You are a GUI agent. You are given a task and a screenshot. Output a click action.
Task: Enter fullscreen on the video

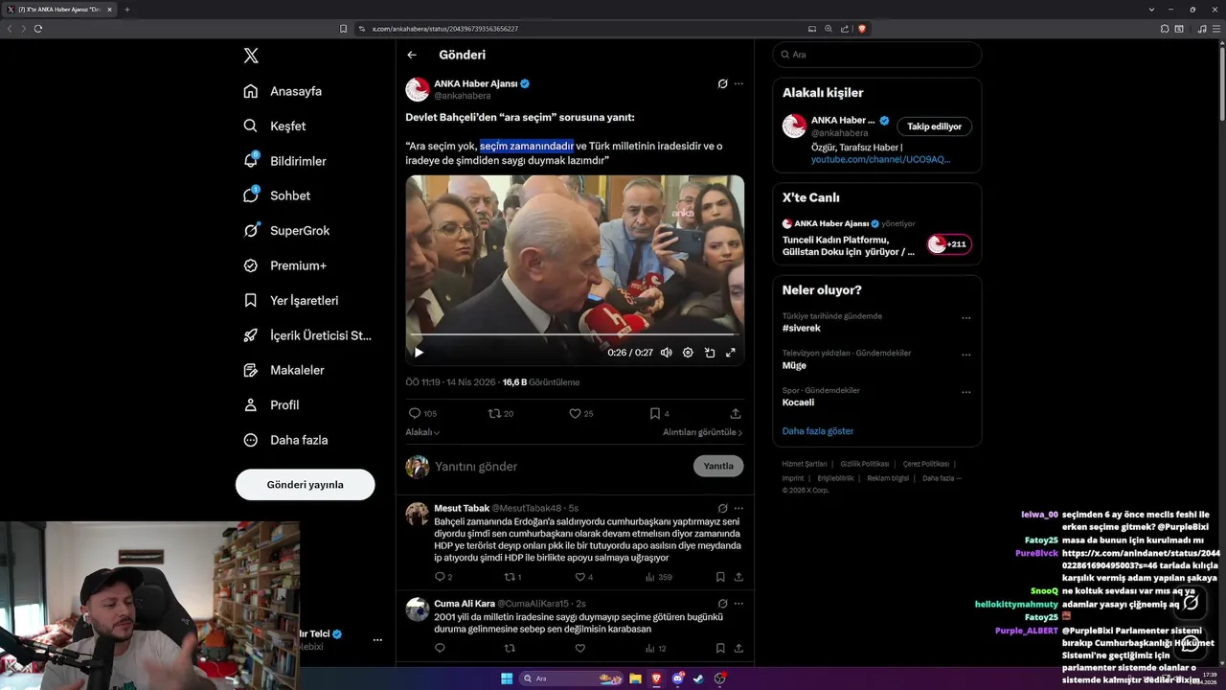(731, 353)
